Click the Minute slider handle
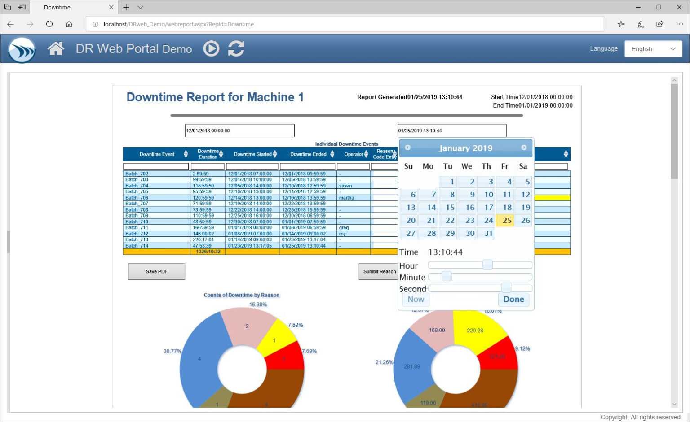690x422 pixels. tap(447, 277)
